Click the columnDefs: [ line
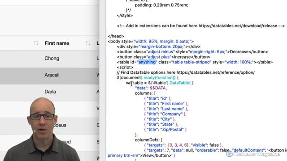The width and height of the screenshot is (287, 161). (x=148, y=140)
